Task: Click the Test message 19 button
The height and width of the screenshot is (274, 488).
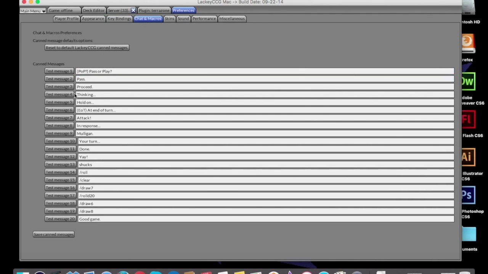Action: click(x=60, y=211)
